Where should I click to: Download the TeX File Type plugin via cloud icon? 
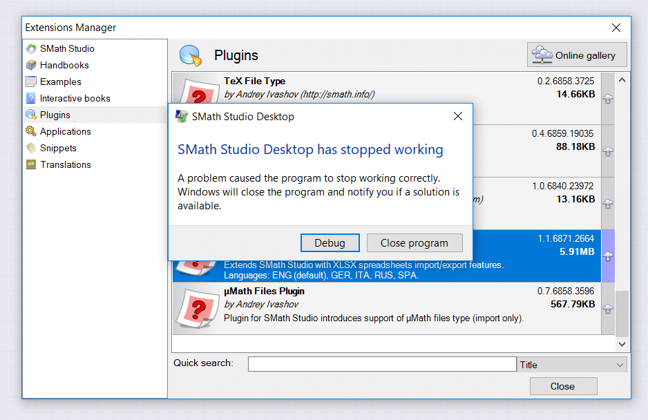[608, 99]
